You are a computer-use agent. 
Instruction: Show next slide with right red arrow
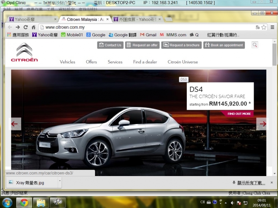[263, 124]
